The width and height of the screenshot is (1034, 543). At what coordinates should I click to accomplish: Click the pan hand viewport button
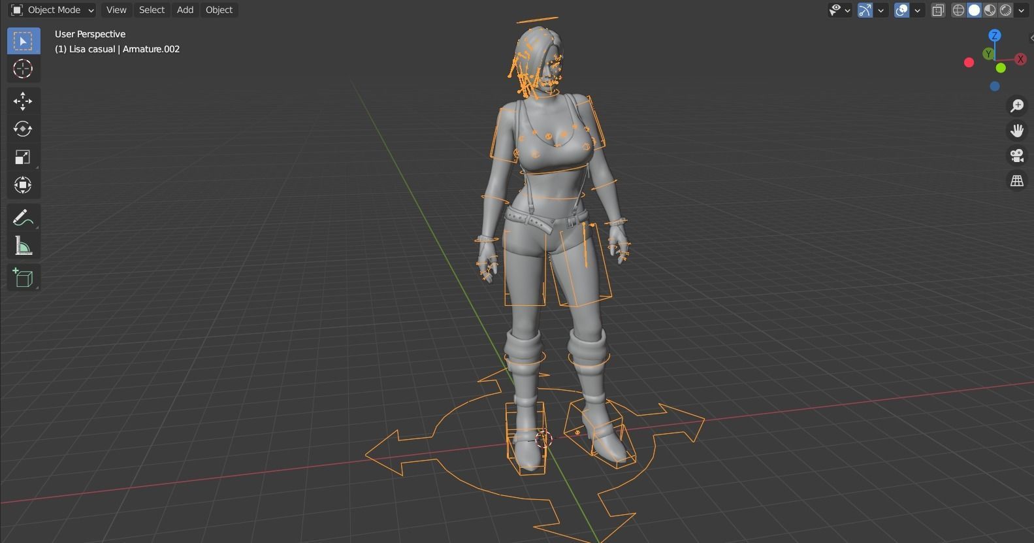pyautogui.click(x=1017, y=131)
